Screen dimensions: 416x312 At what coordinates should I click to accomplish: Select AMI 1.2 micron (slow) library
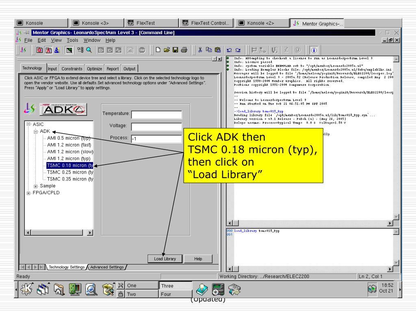click(70, 152)
